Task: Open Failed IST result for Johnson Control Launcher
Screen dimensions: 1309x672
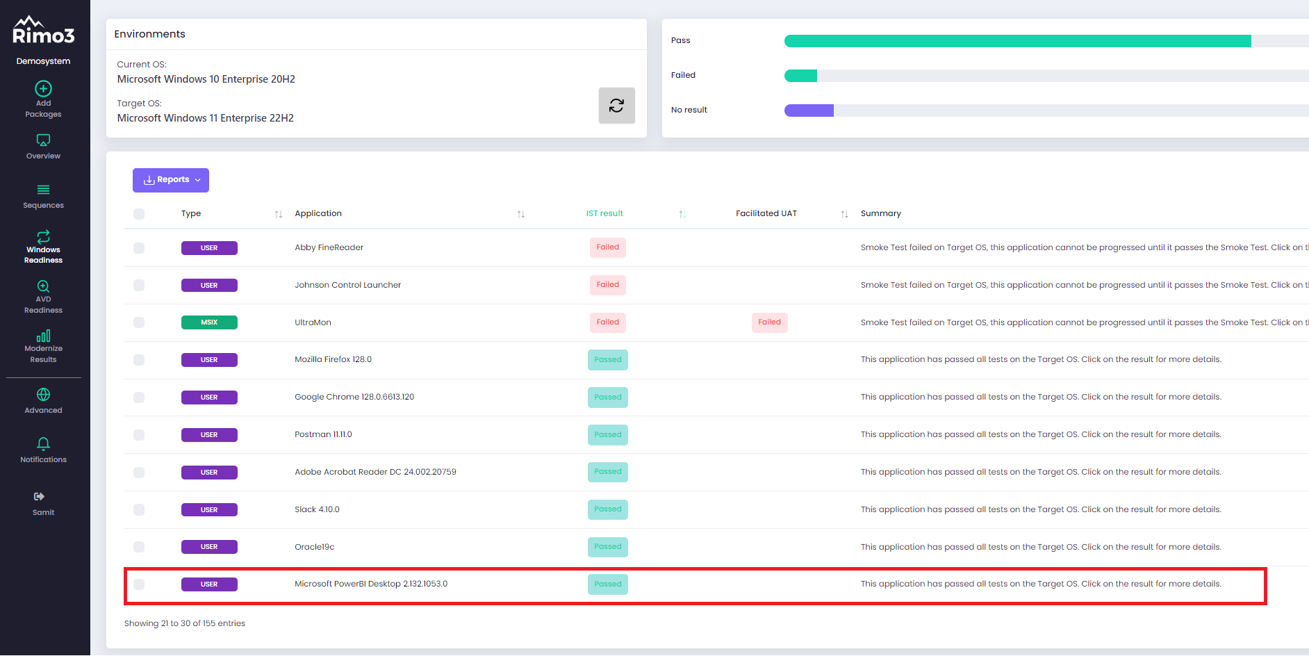Action: click(607, 285)
